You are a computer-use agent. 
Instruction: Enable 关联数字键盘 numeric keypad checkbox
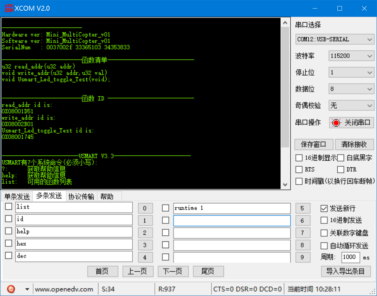(324, 233)
